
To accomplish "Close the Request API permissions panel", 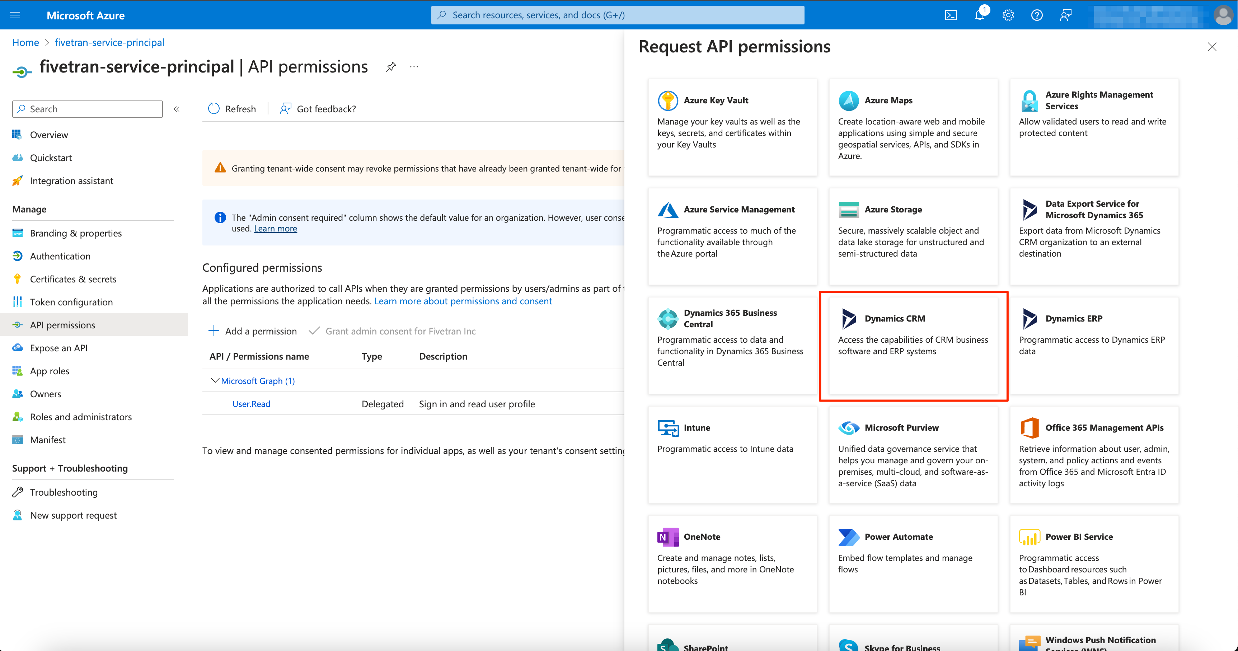I will pyautogui.click(x=1212, y=47).
